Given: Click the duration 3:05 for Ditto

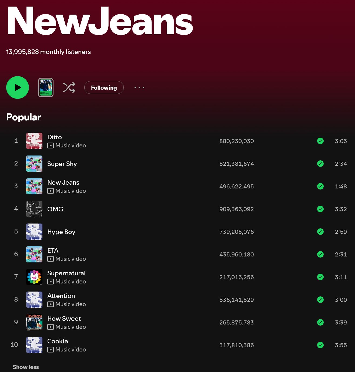Looking at the screenshot, I should pos(341,141).
